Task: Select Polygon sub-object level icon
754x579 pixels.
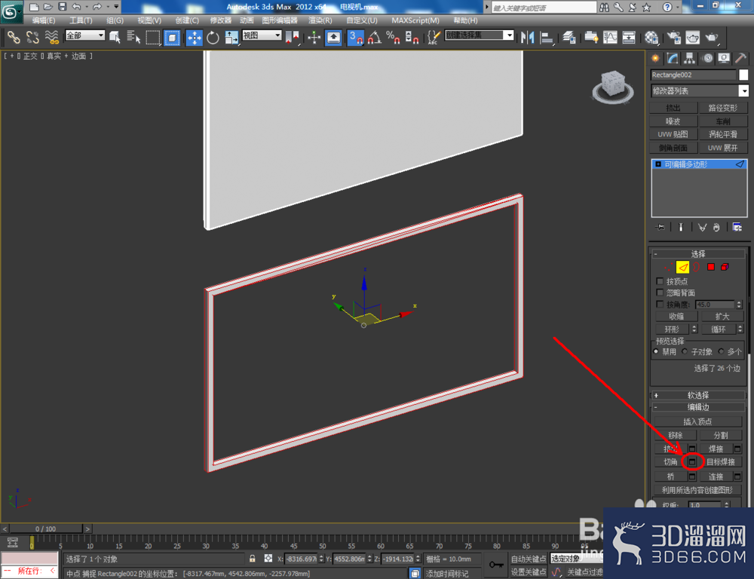Action: (711, 267)
